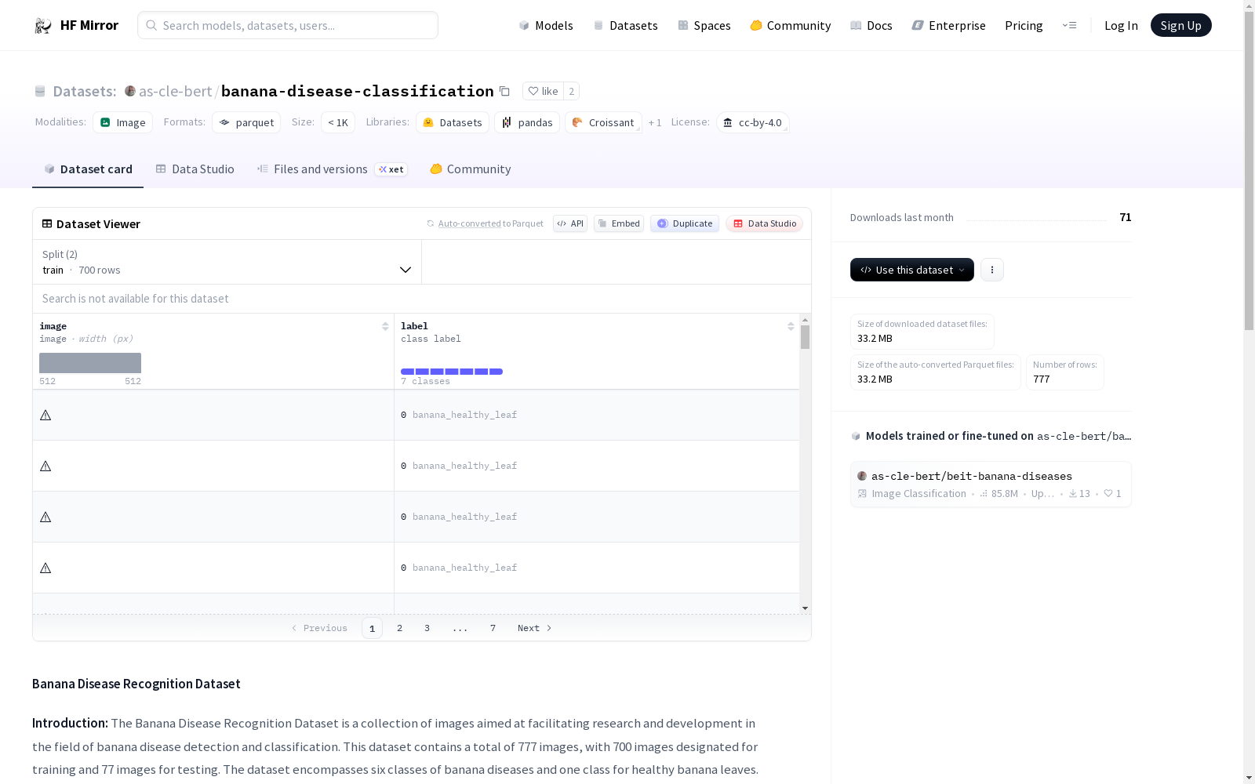The height and width of the screenshot is (784, 1255).
Task: Click the Log In link
Action: (x=1121, y=25)
